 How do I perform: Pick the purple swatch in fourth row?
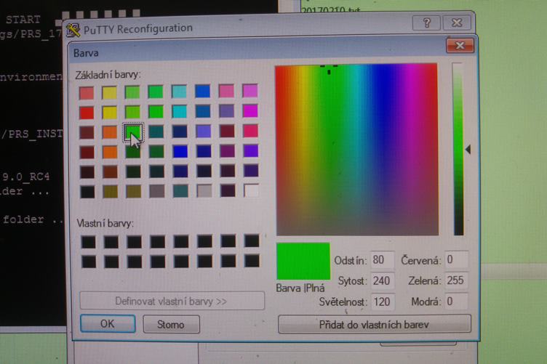[227, 151]
